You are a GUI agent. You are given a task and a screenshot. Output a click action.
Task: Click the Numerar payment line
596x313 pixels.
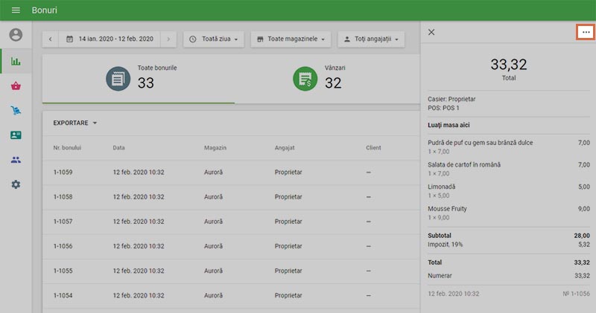pyautogui.click(x=509, y=276)
